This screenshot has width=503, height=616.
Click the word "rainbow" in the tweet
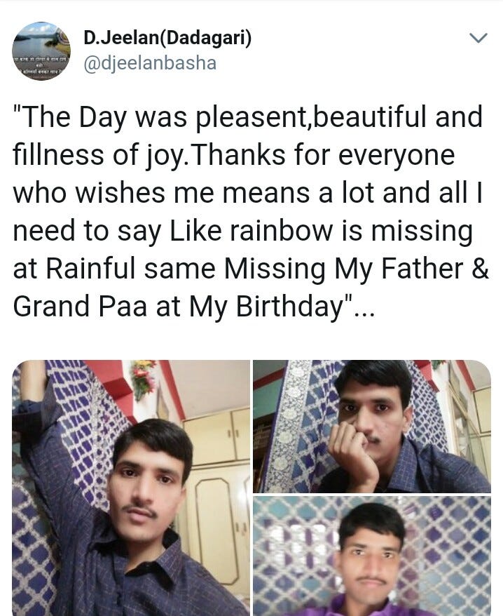(x=282, y=231)
